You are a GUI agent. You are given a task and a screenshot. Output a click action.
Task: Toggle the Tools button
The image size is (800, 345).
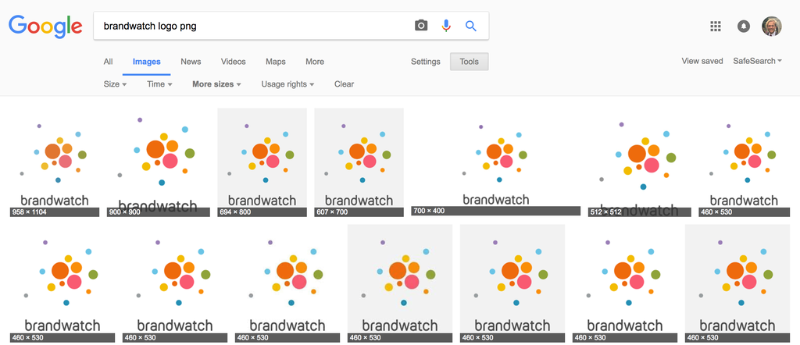tap(470, 62)
